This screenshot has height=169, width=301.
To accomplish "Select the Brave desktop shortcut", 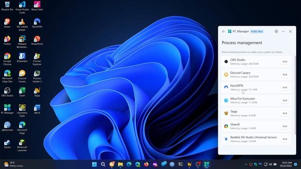I will point(8,23).
